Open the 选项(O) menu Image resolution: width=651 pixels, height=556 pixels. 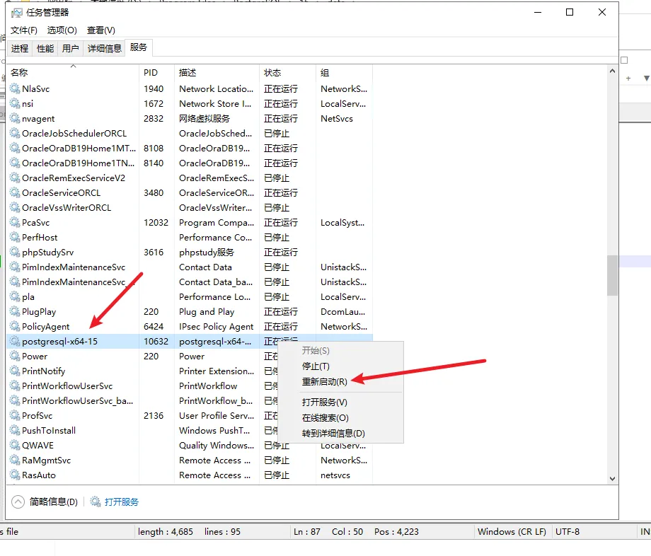(x=62, y=30)
